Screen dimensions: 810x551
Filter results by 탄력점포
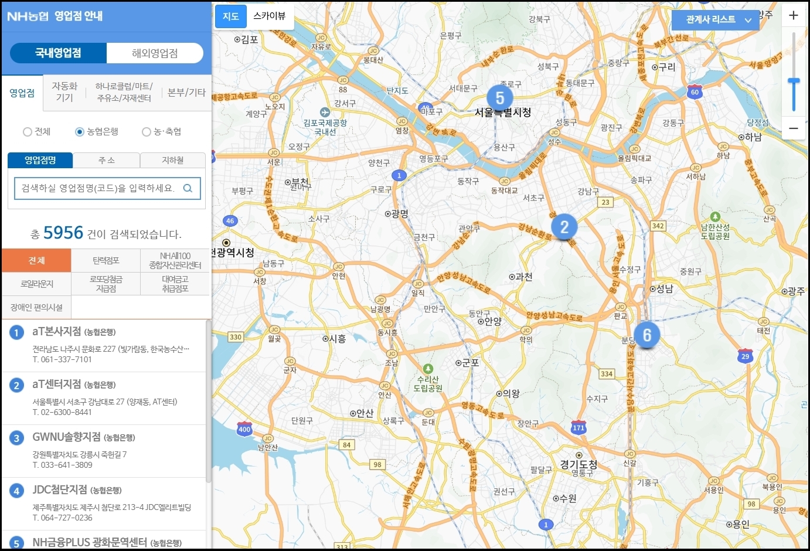tap(106, 260)
